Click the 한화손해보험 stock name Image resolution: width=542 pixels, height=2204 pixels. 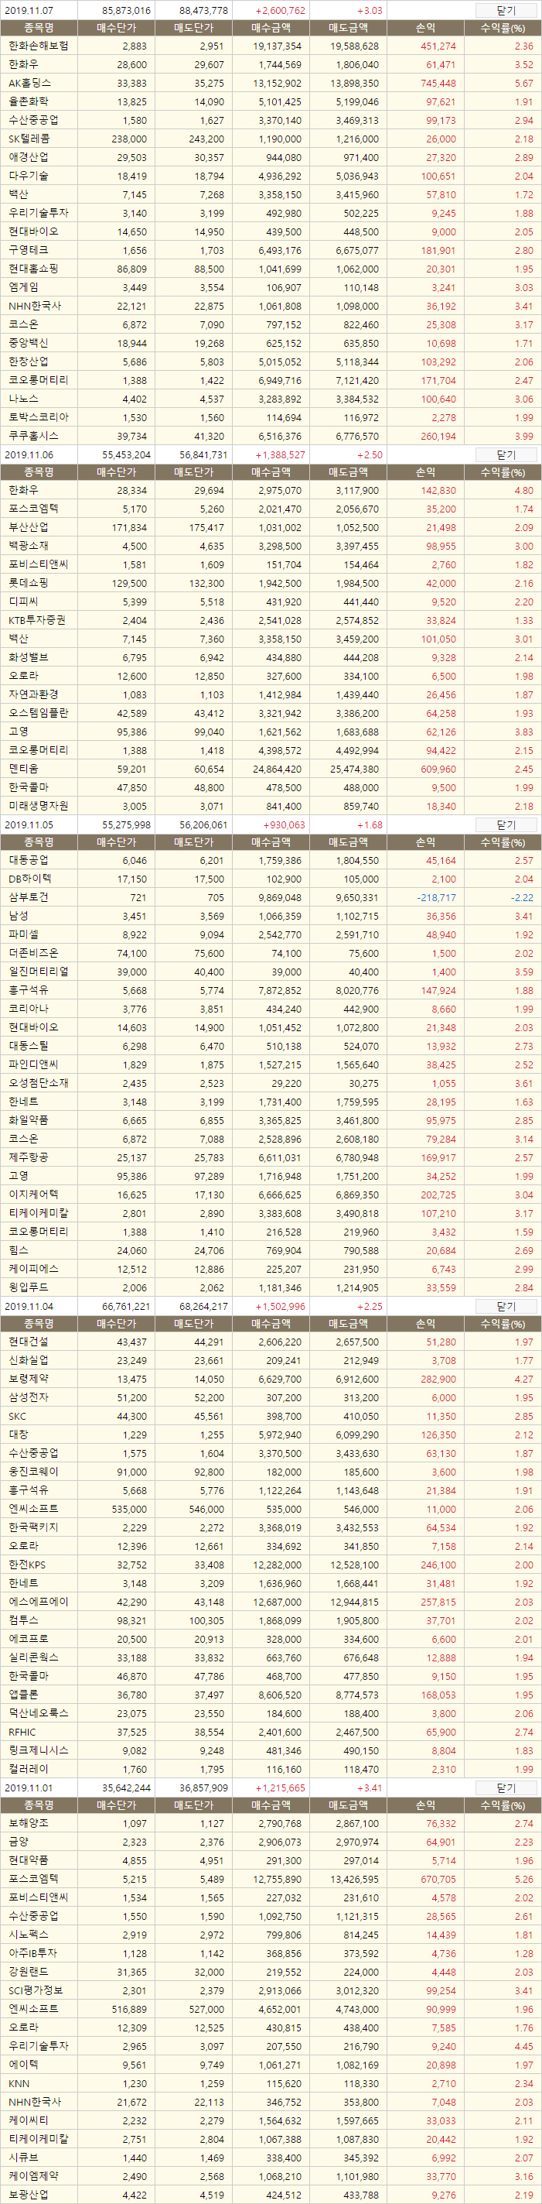(39, 46)
